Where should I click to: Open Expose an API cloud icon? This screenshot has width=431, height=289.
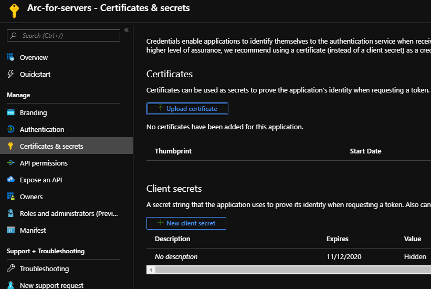10,180
